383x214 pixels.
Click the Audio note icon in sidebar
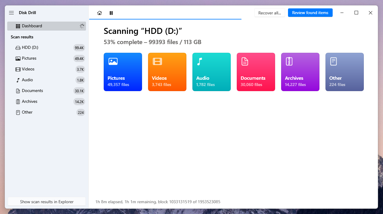pyautogui.click(x=18, y=80)
